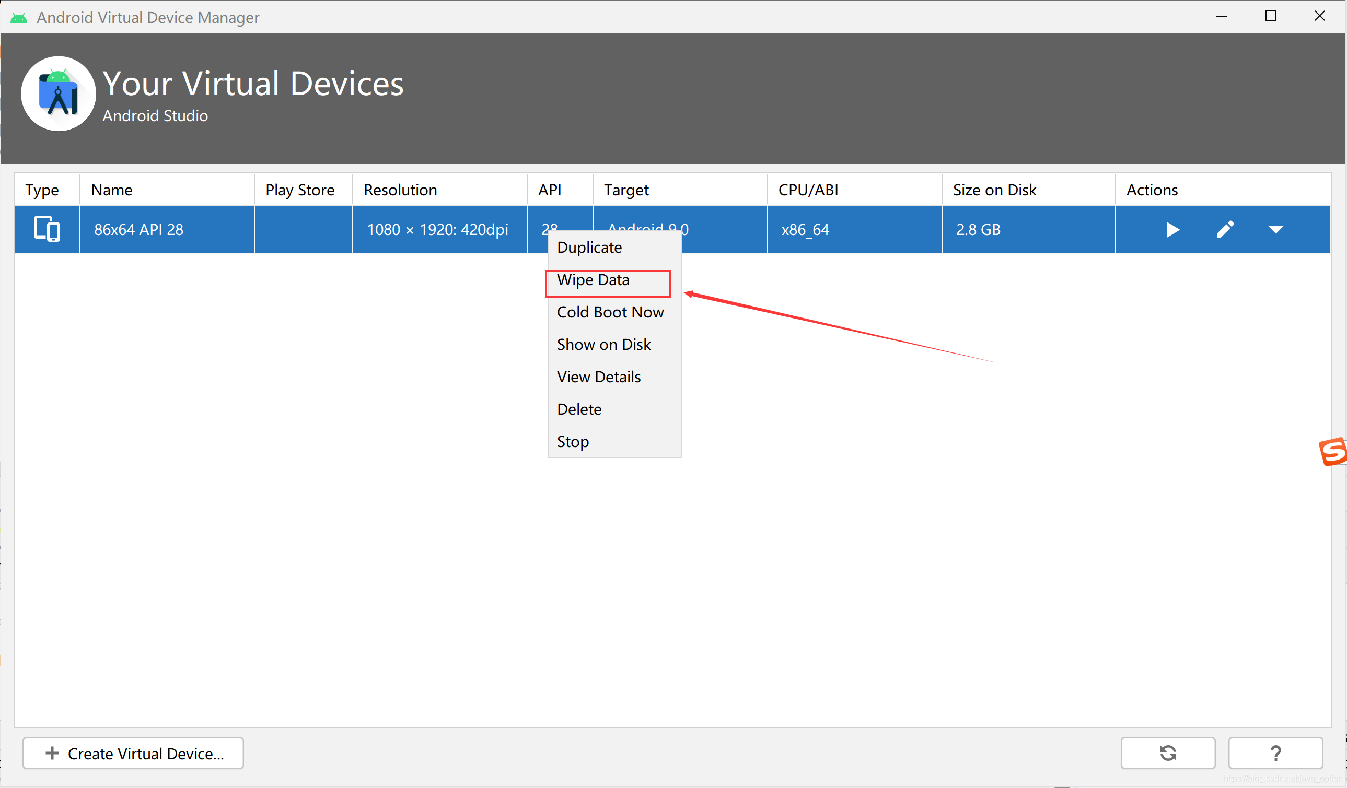The width and height of the screenshot is (1347, 788).
Task: Open the actions dropdown arrow
Action: pyautogui.click(x=1275, y=230)
